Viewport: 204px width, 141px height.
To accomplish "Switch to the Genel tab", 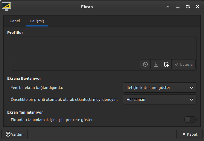I will [x=15, y=21].
